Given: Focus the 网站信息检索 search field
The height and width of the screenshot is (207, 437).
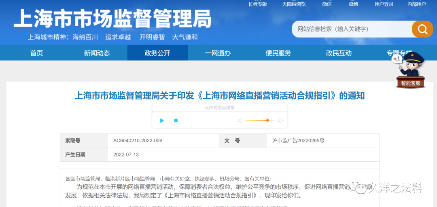Looking at the screenshot, I should coord(352,29).
